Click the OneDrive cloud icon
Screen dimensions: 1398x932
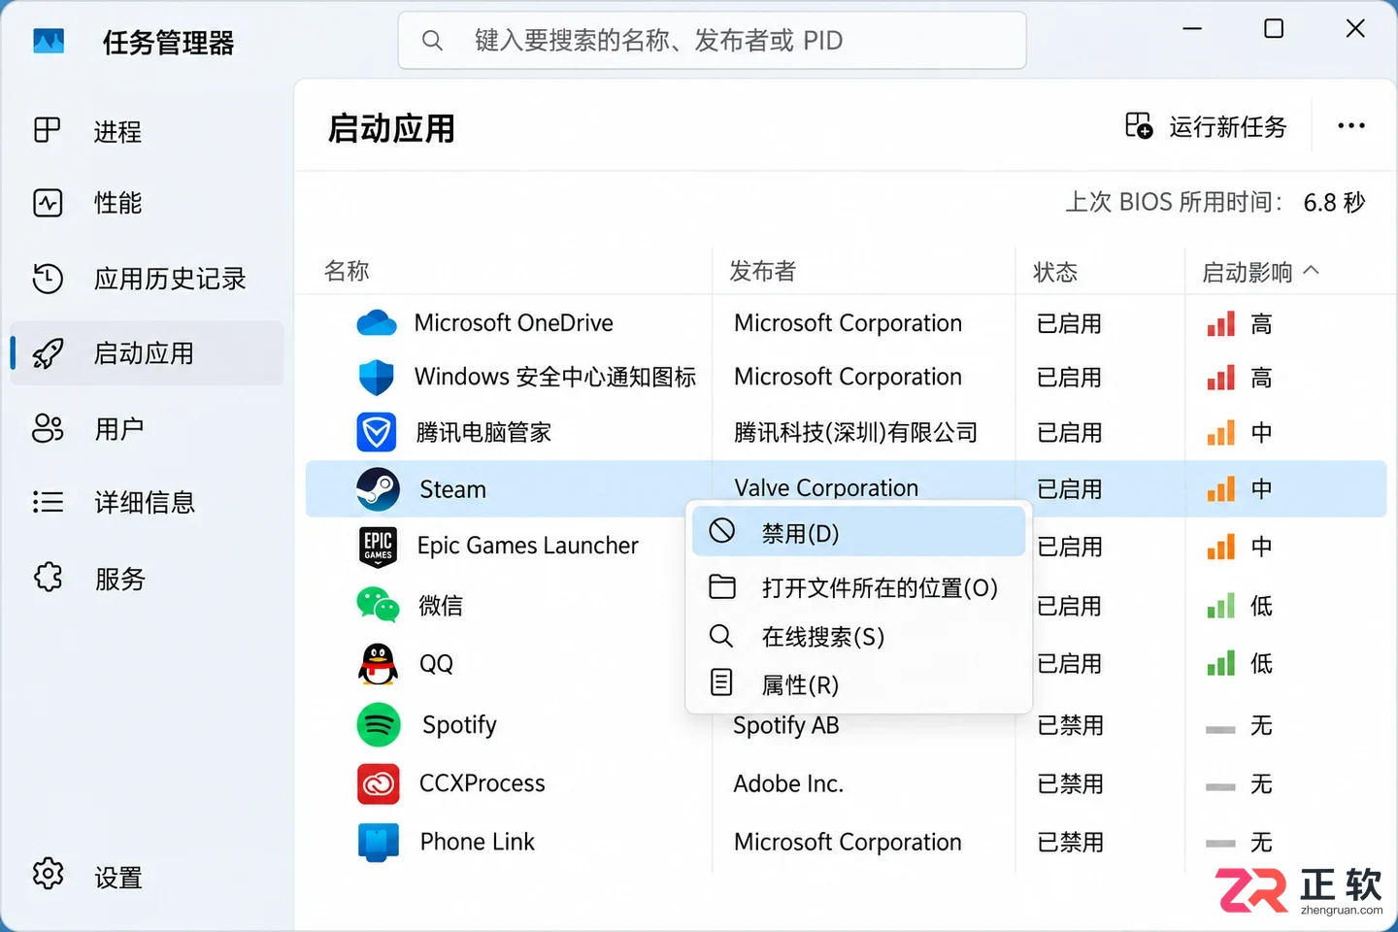point(377,323)
